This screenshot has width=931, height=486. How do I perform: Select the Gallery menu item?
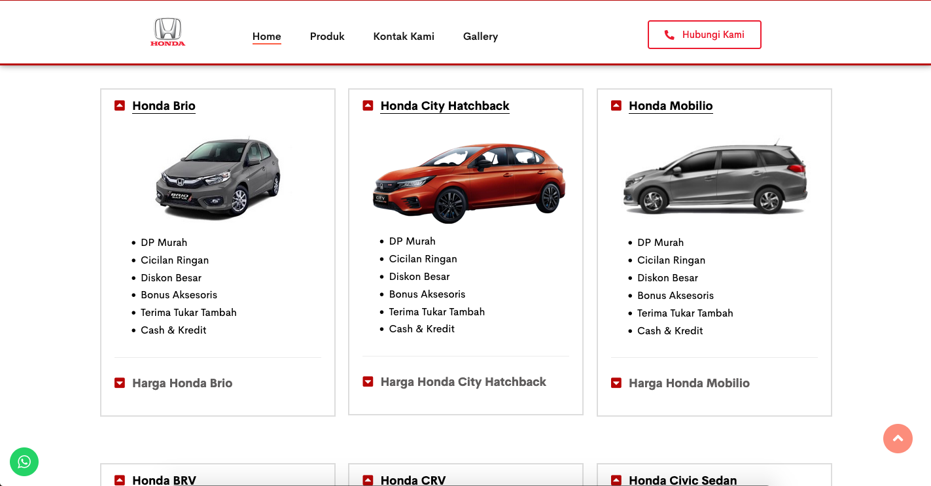[x=480, y=37]
